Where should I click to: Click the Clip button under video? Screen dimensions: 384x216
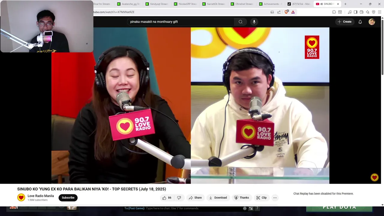[x=261, y=198]
